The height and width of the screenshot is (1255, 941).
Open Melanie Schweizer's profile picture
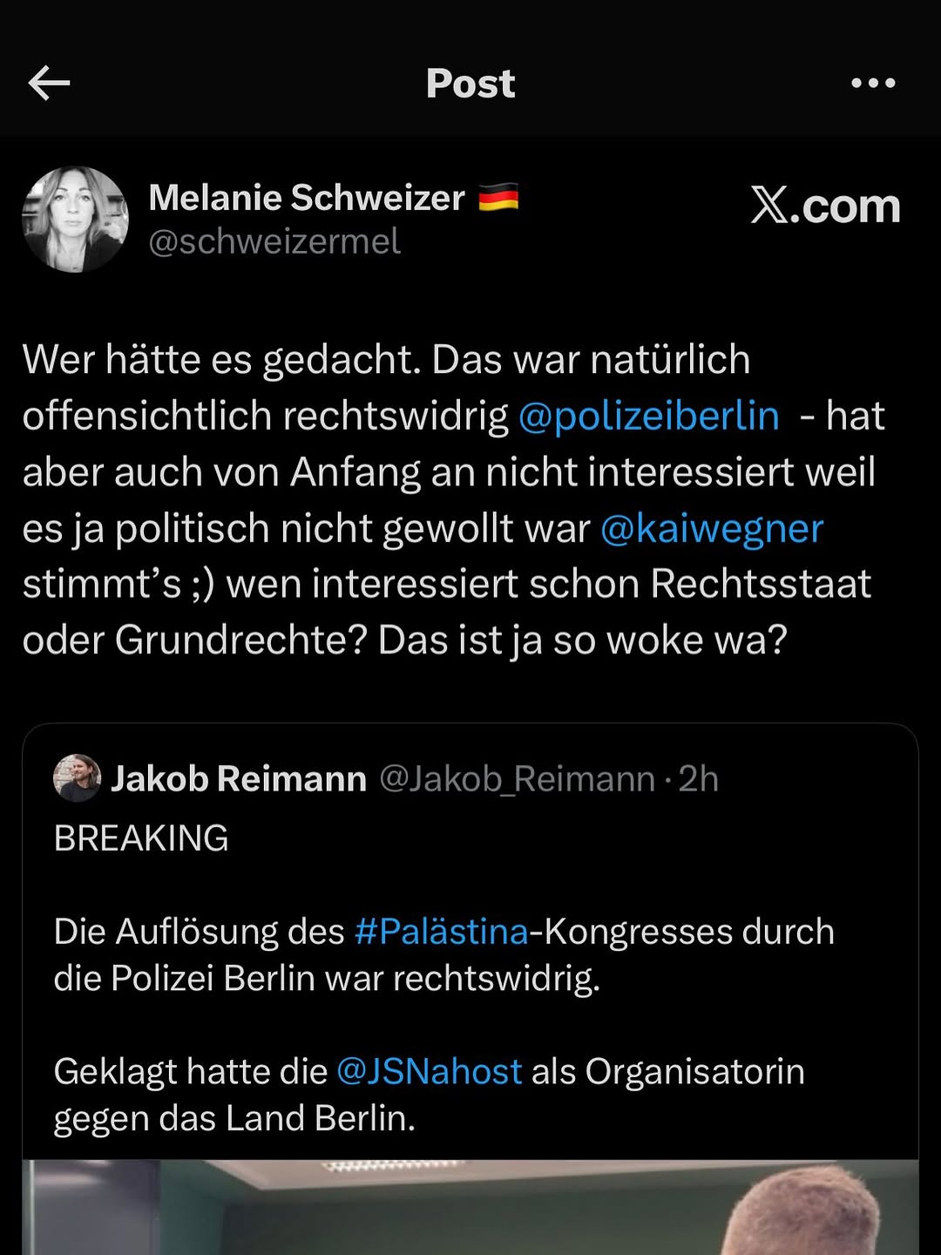point(75,220)
